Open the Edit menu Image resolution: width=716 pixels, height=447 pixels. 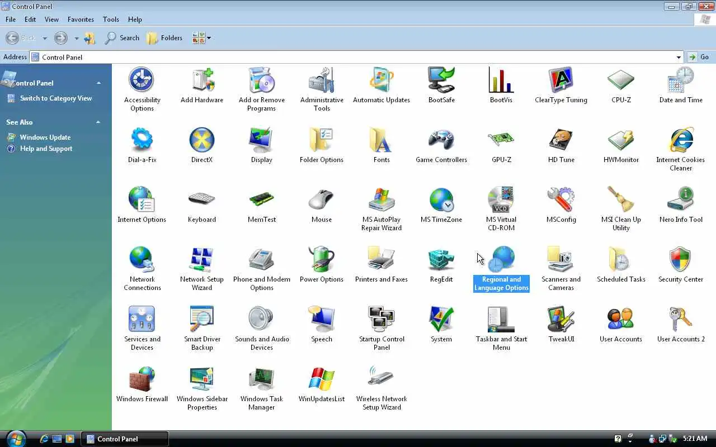[30, 19]
